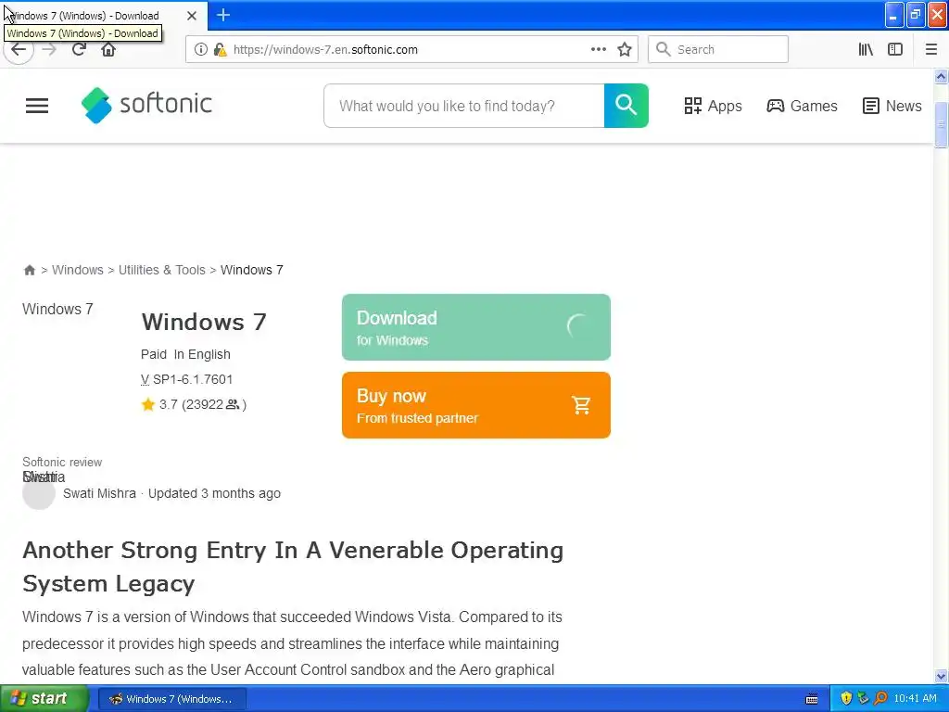Image resolution: width=949 pixels, height=712 pixels.
Task: Open the Firefox hamburger menu
Action: (931, 50)
